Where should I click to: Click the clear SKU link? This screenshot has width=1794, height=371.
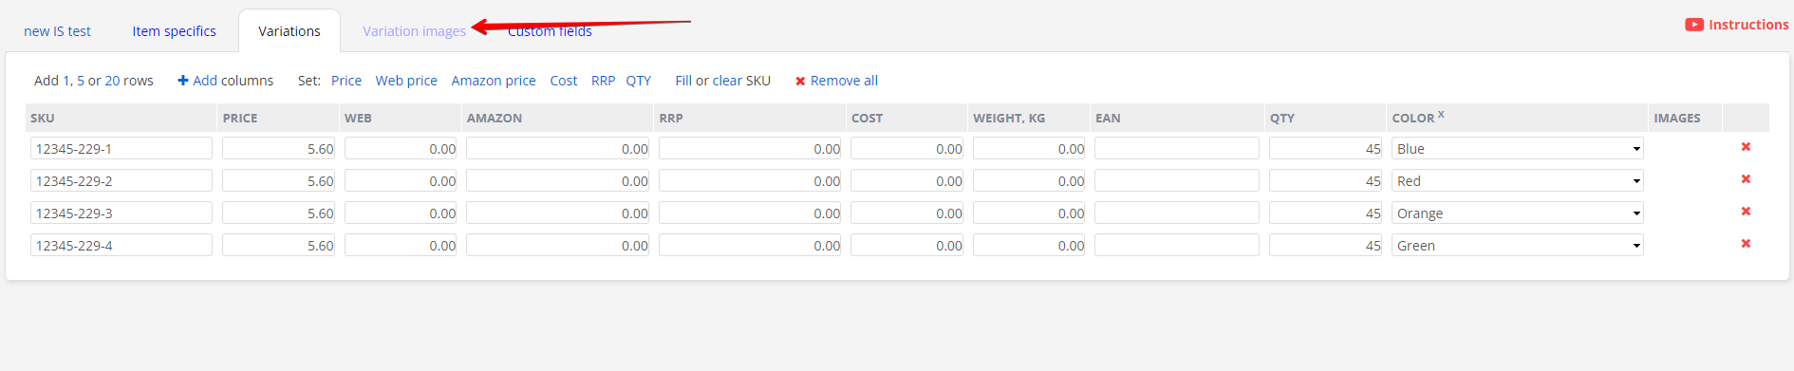click(741, 81)
